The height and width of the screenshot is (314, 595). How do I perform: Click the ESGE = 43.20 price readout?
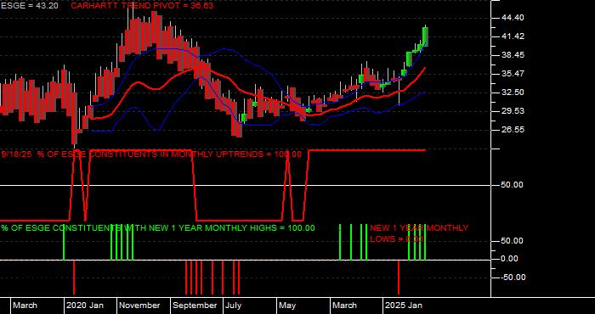[30, 6]
